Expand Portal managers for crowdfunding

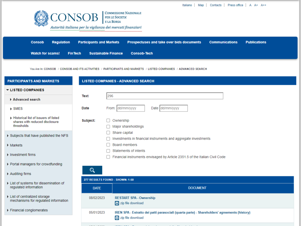(x=8, y=164)
